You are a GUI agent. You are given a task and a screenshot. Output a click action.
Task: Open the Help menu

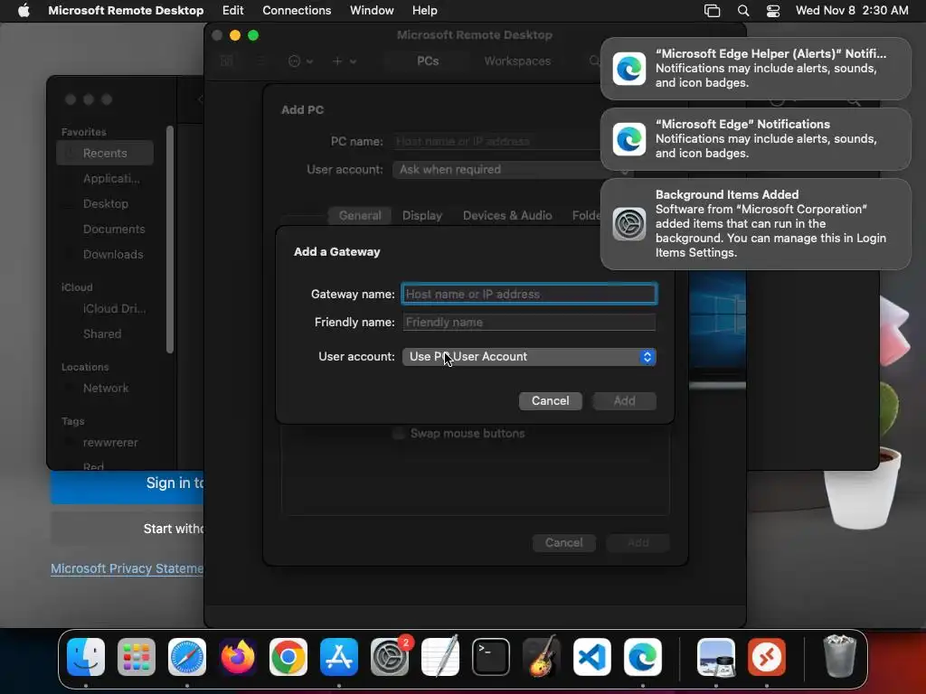[425, 11]
